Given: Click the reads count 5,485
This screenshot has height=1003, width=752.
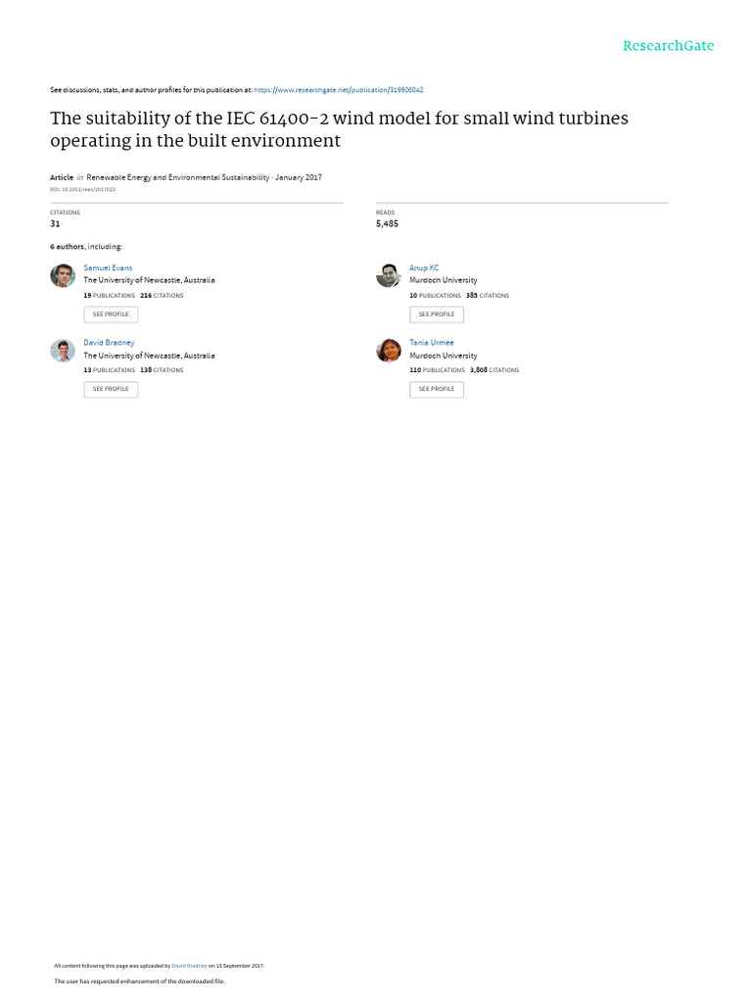Looking at the screenshot, I should 387,223.
